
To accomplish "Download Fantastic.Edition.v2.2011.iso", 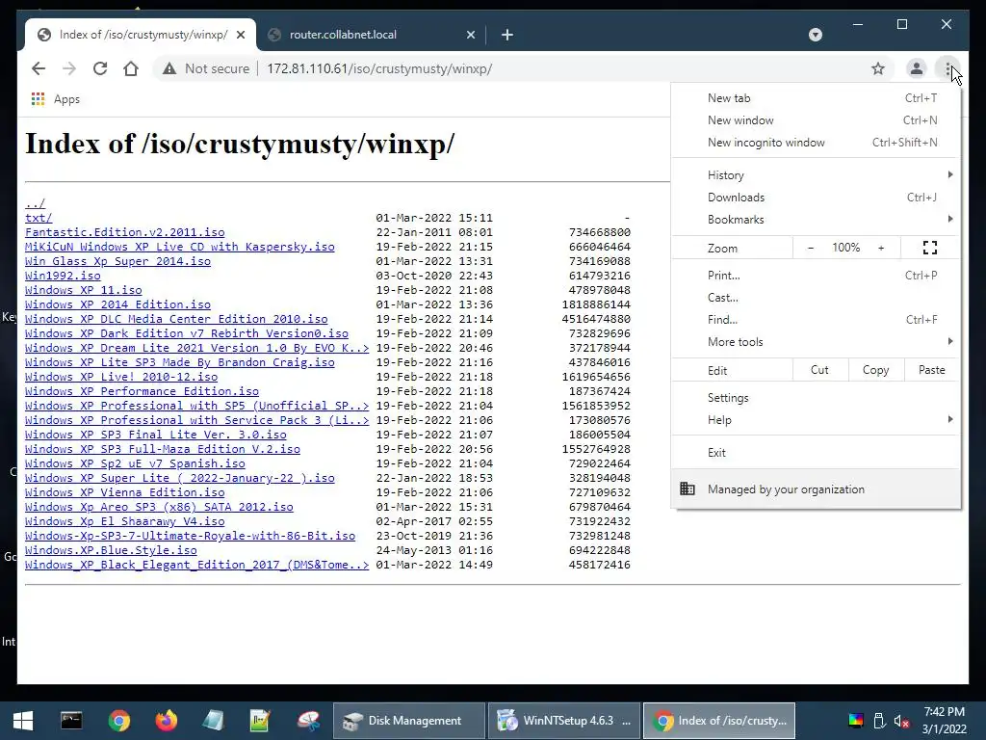I will pyautogui.click(x=124, y=232).
